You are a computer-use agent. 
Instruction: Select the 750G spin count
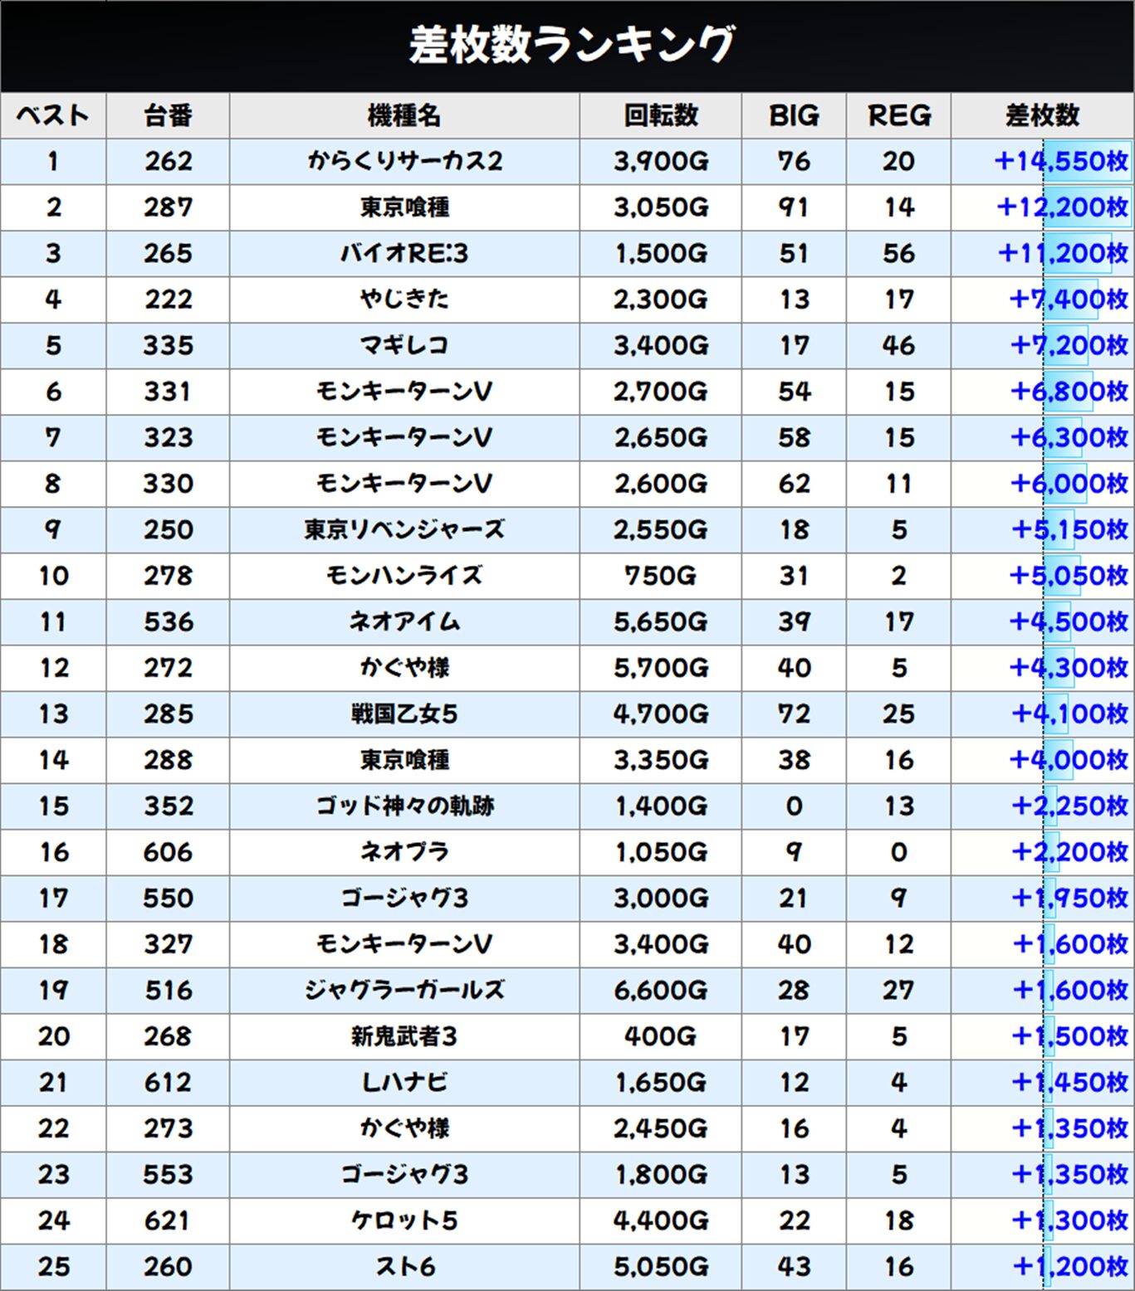[661, 576]
